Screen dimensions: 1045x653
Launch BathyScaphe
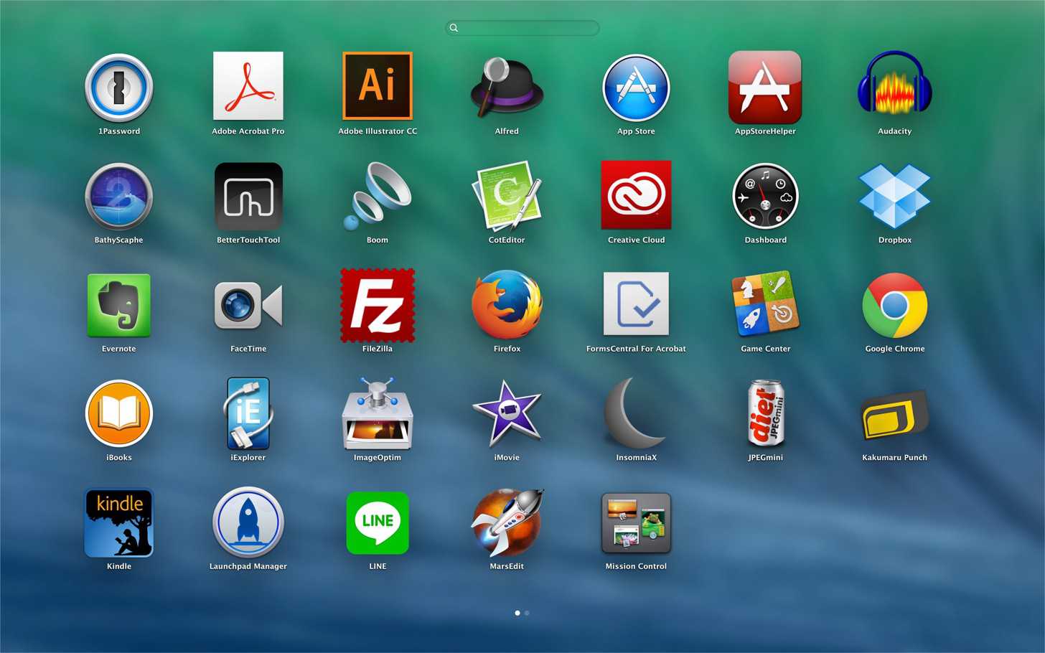point(119,197)
